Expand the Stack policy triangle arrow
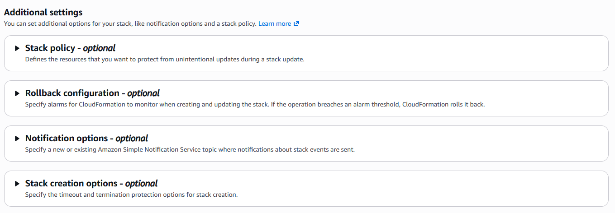Image resolution: width=615 pixels, height=213 pixels. pos(17,48)
